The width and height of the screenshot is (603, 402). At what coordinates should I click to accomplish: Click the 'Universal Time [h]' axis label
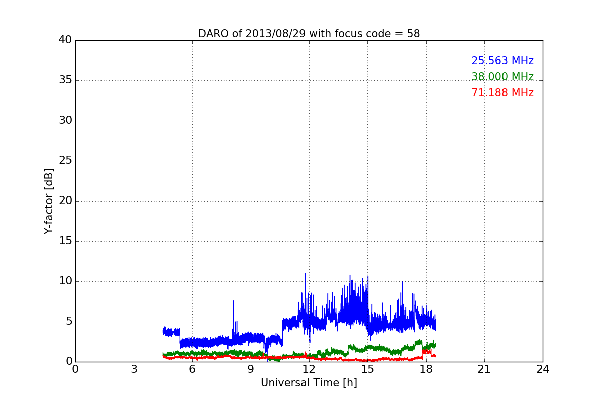point(309,383)
